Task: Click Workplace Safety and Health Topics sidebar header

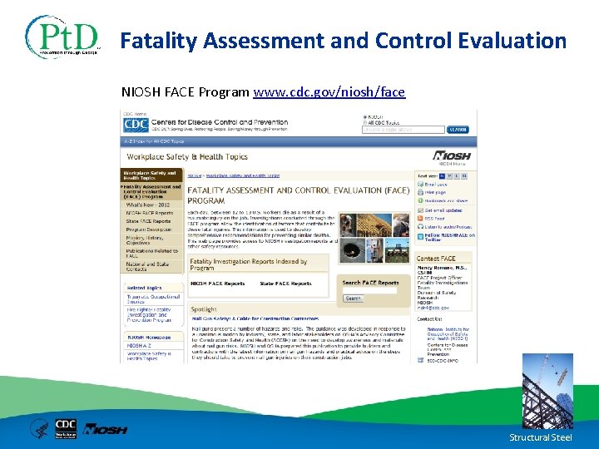Action: point(151,175)
